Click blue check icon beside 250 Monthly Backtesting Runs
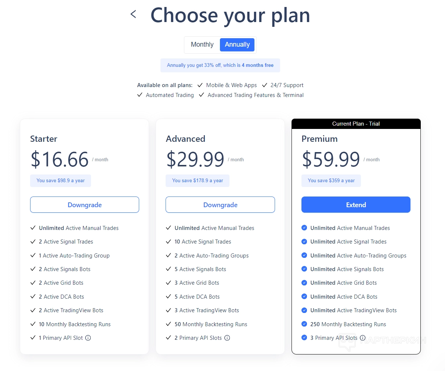Viewport: 445px width, 371px height. pos(304,324)
